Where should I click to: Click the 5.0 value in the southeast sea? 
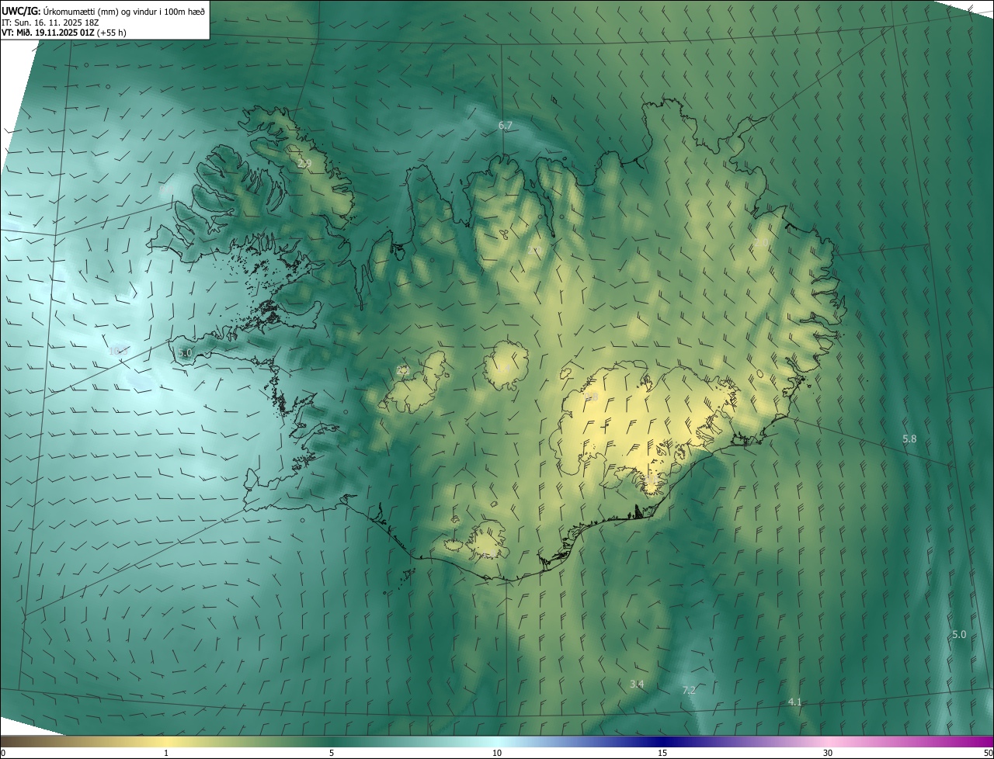tap(959, 634)
